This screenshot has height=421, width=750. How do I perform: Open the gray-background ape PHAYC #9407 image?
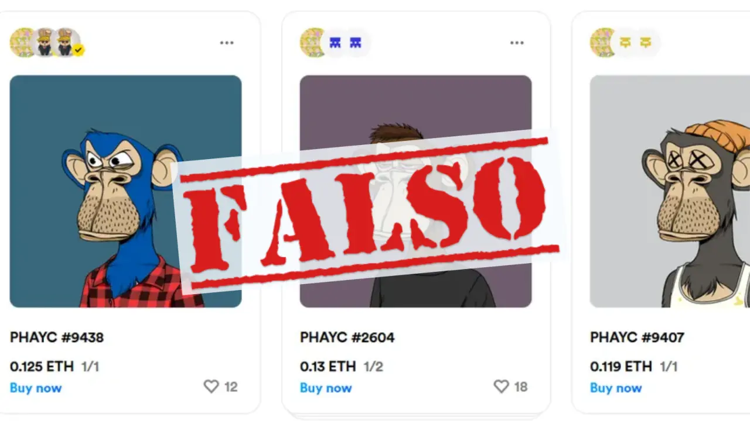[670, 191]
